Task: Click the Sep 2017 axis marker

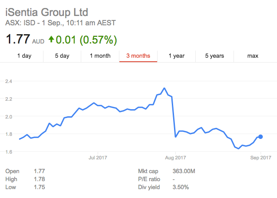Action: (x=261, y=158)
